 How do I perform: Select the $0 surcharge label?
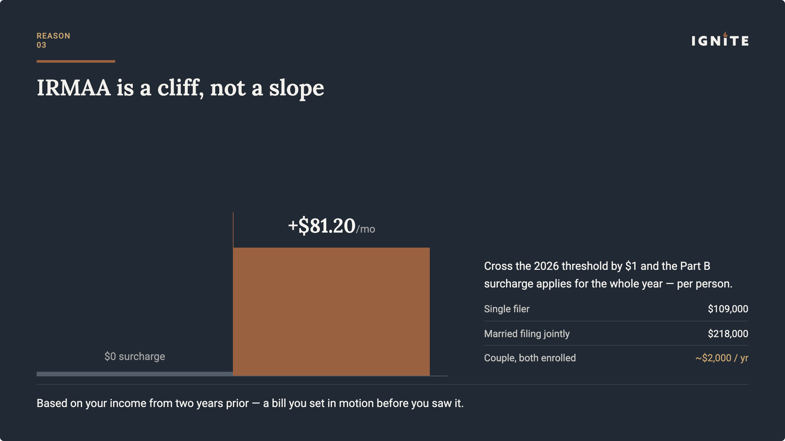(x=135, y=356)
